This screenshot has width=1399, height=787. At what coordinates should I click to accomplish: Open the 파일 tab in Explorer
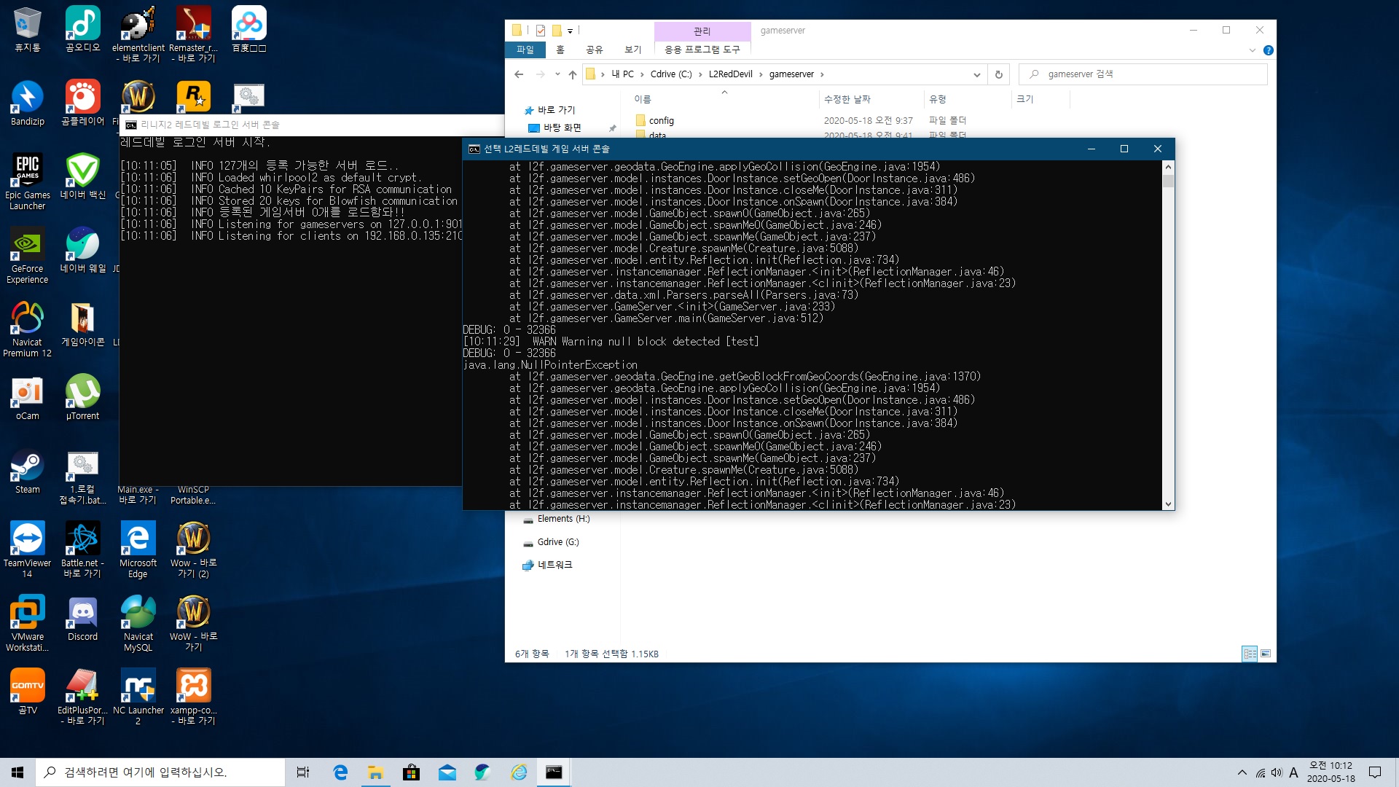point(525,50)
